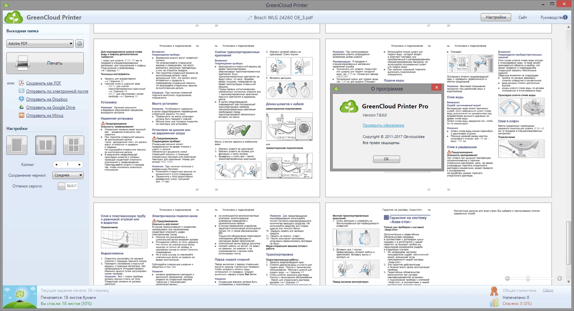Open printer settings gear next to Adobe PDF
The width and height of the screenshot is (574, 311).
click(79, 43)
